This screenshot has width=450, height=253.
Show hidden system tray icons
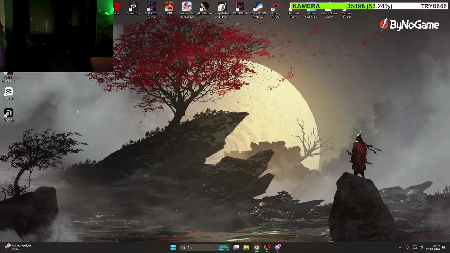(x=400, y=247)
